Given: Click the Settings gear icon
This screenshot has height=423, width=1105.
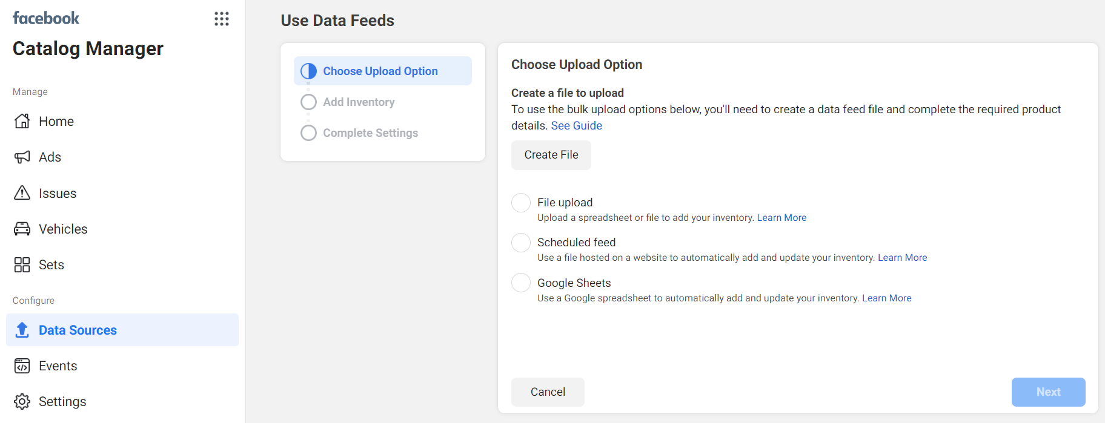Looking at the screenshot, I should click(x=22, y=401).
